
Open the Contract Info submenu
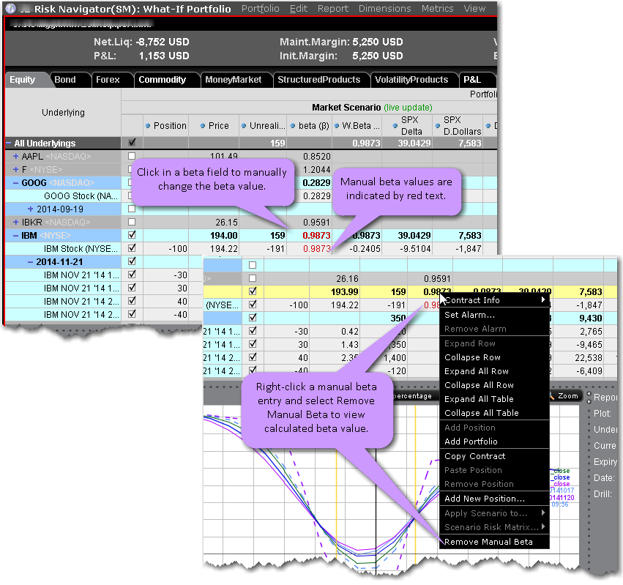[x=474, y=300]
